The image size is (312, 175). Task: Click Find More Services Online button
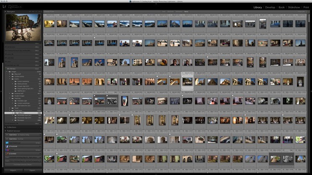pyautogui.click(x=23, y=165)
